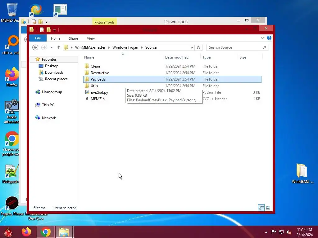Select Favorites in navigation pane
318x238 pixels.
[x=49, y=59]
